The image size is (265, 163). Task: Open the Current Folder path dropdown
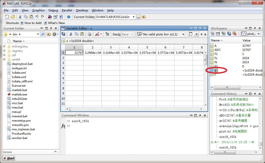pyautogui.click(x=134, y=17)
